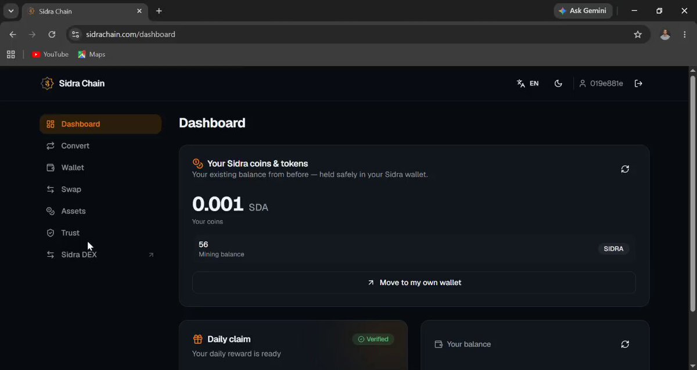Click the Sidra Chain logo icon
This screenshot has height=370, width=697.
[x=47, y=84]
